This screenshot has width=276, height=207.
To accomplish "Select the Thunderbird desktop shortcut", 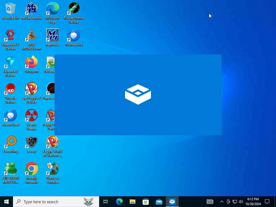I will (x=74, y=38).
